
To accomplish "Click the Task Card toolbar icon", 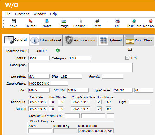I will pyautogui.click(x=134, y=21).
